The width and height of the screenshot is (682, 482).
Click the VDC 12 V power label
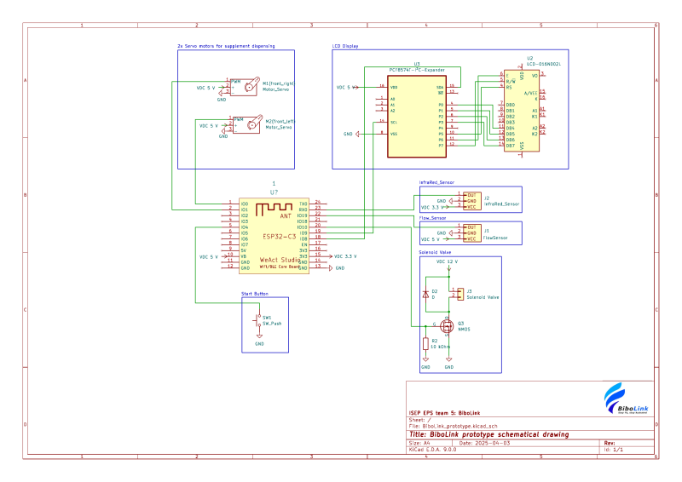coord(448,261)
